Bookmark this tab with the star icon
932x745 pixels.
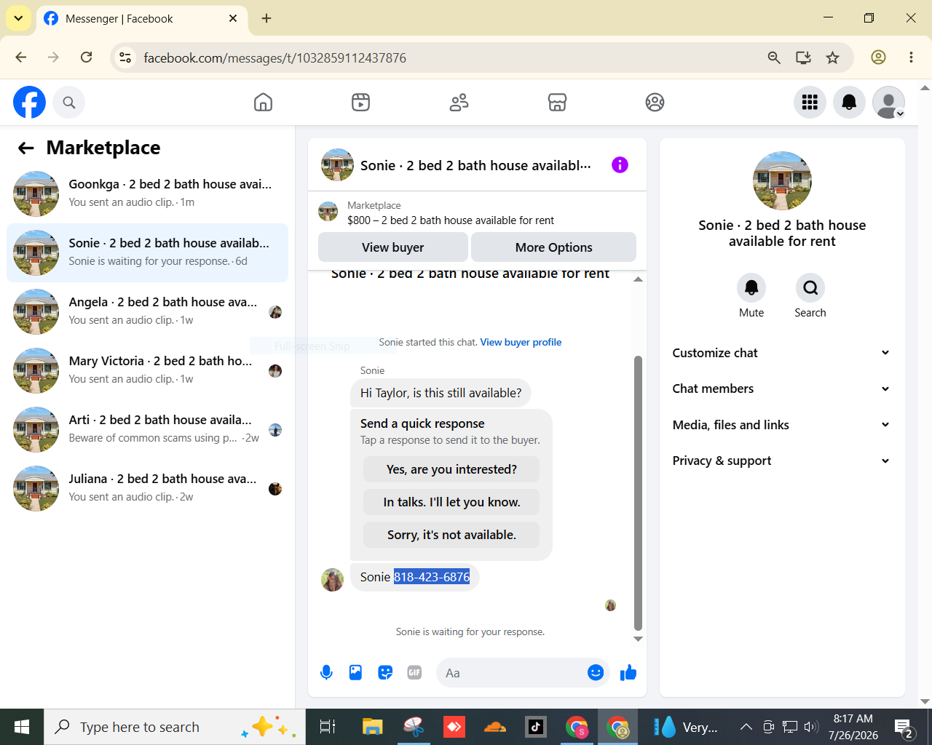pos(833,57)
